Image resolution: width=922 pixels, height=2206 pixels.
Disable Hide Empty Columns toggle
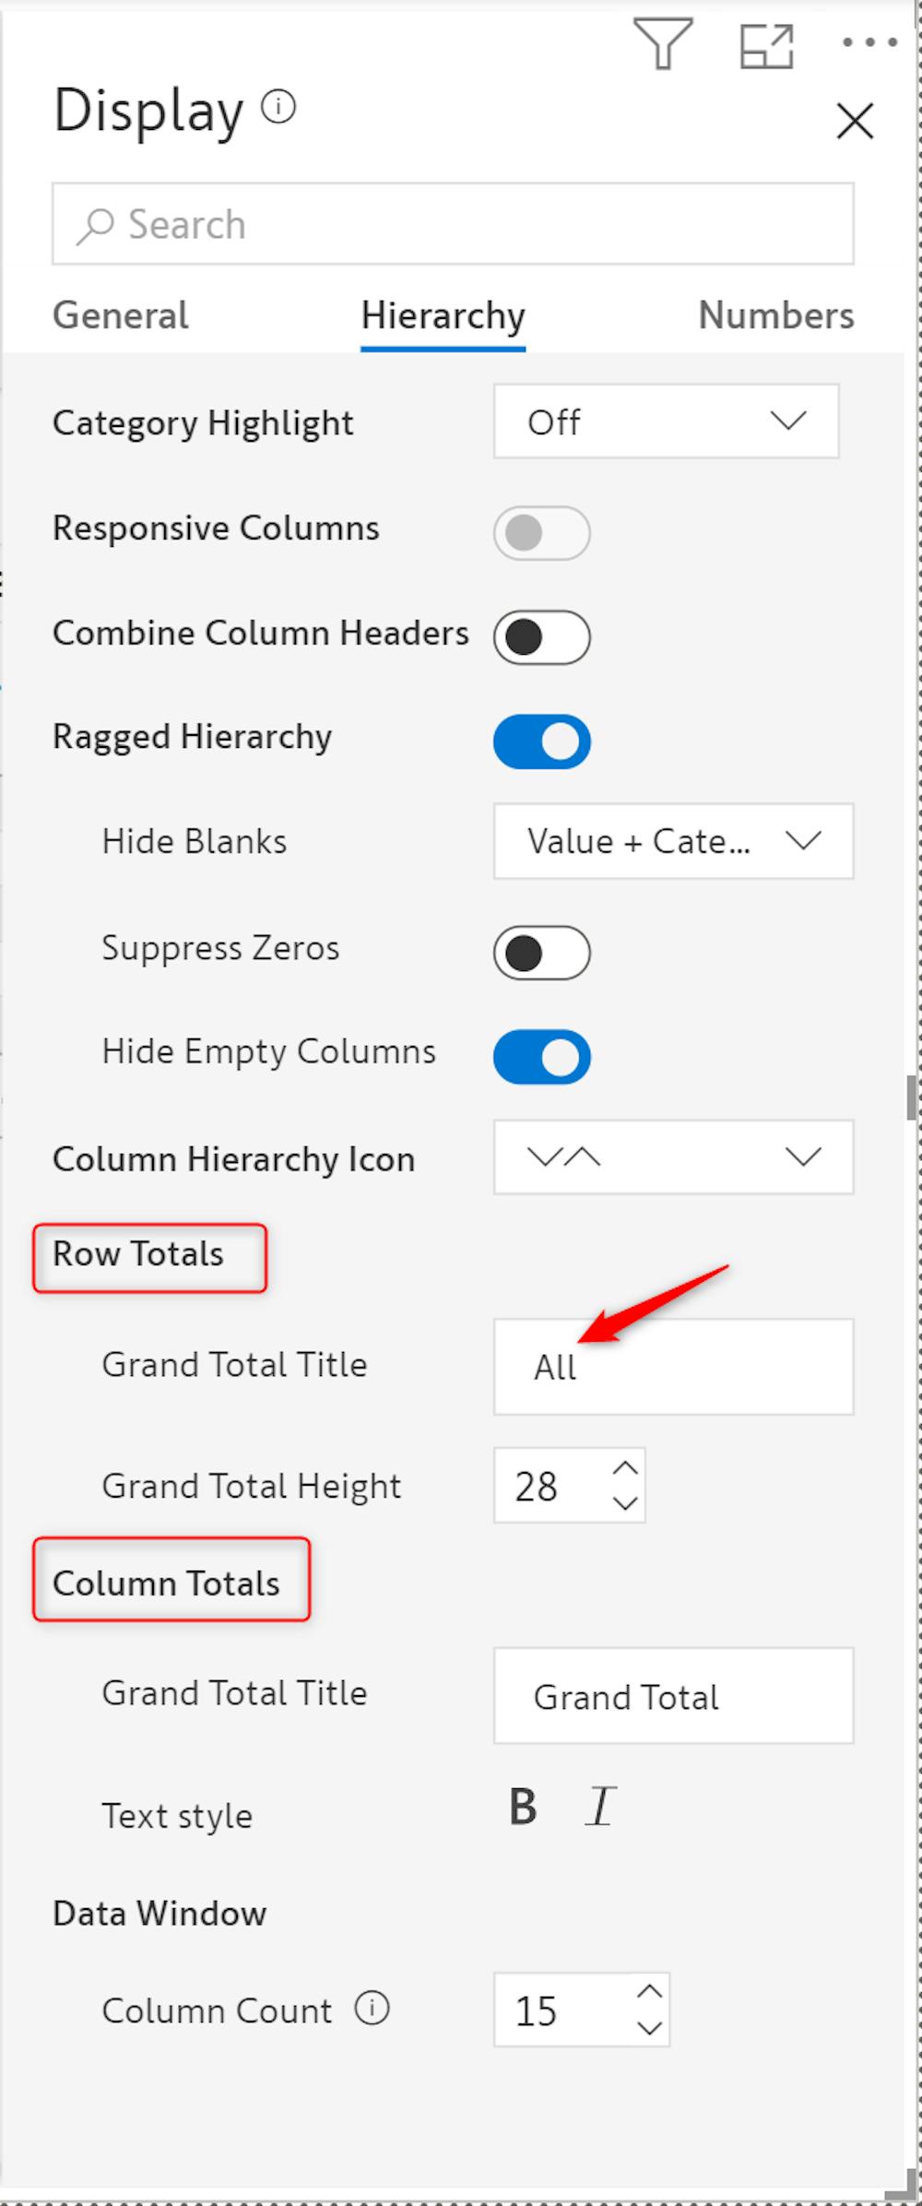(542, 1057)
